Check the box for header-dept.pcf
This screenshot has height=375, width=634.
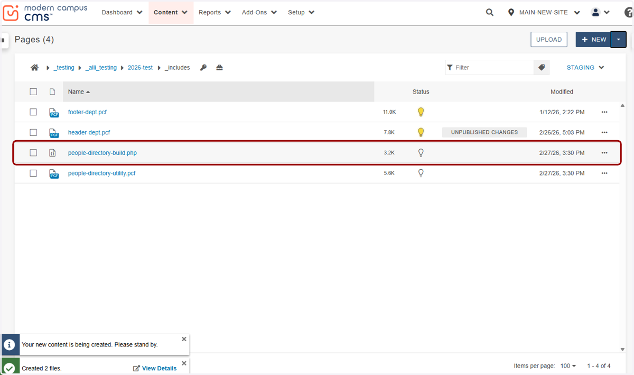click(33, 132)
